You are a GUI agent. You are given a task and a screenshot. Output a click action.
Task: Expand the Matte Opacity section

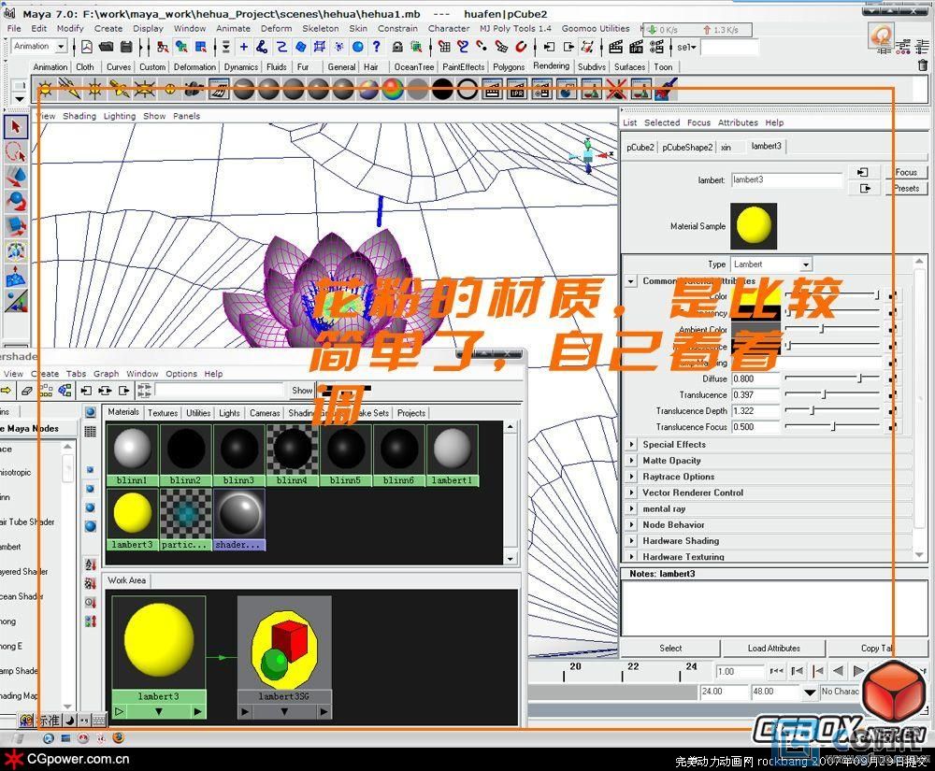pos(631,461)
